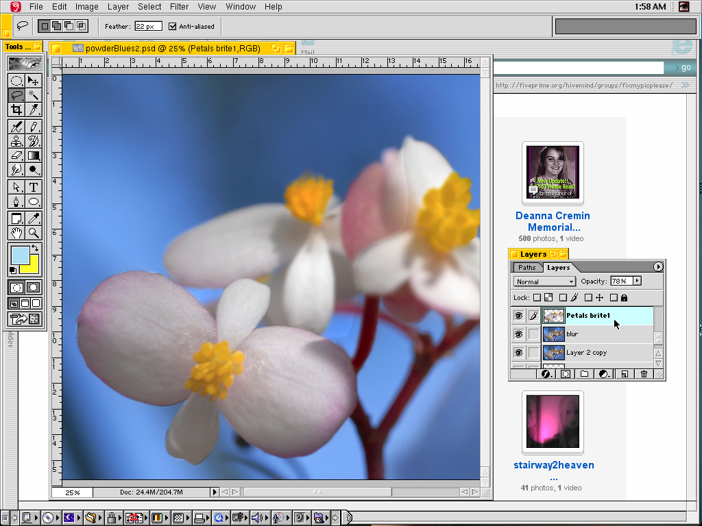Expand the speaker volume control strip module

pos(262,518)
